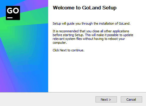Click the blue area of the side banner
This screenshot has height=106, width=146.
(37, 59)
